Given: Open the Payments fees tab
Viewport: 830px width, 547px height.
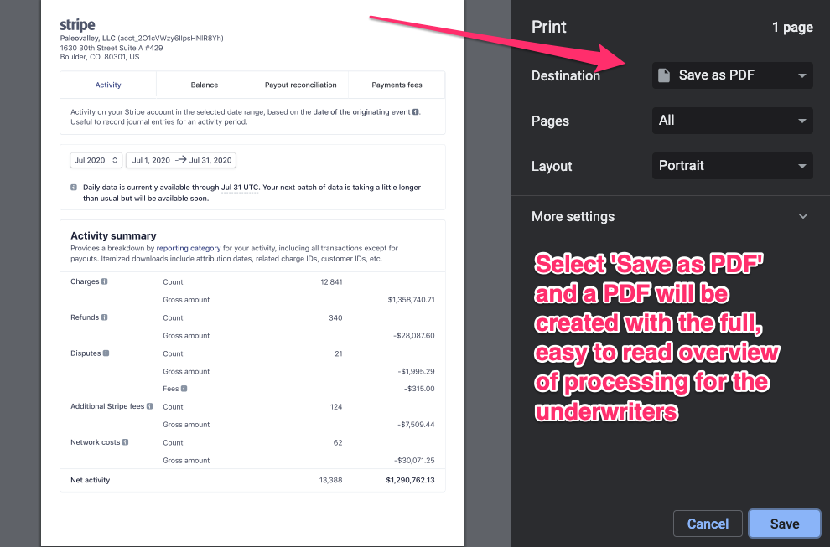Looking at the screenshot, I should coord(397,85).
